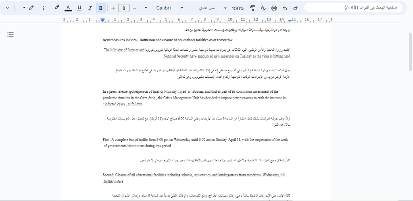Click line '.of governmental institutions during this period'
The image size is (413, 201).
click(x=137, y=146)
